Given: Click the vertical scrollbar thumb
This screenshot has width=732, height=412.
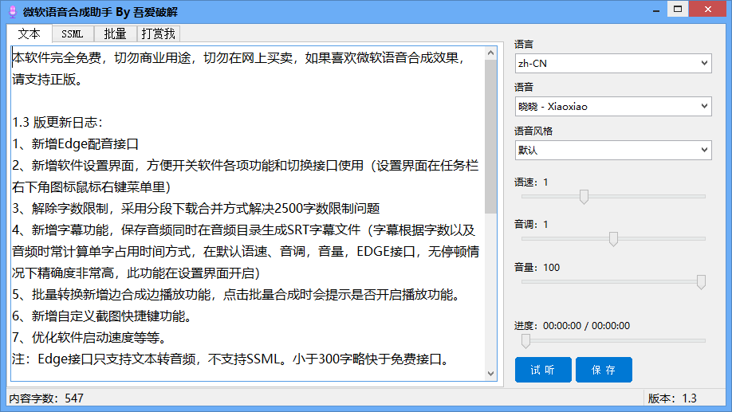Looking at the screenshot, I should [490, 136].
